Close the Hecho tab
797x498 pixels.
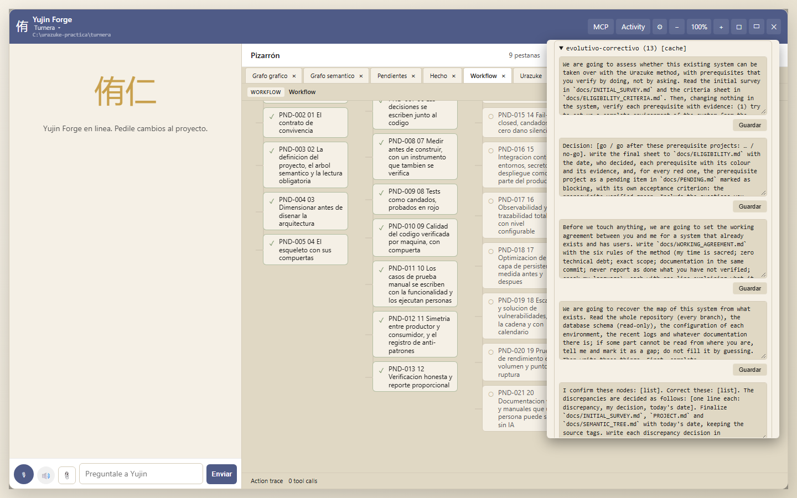point(453,76)
